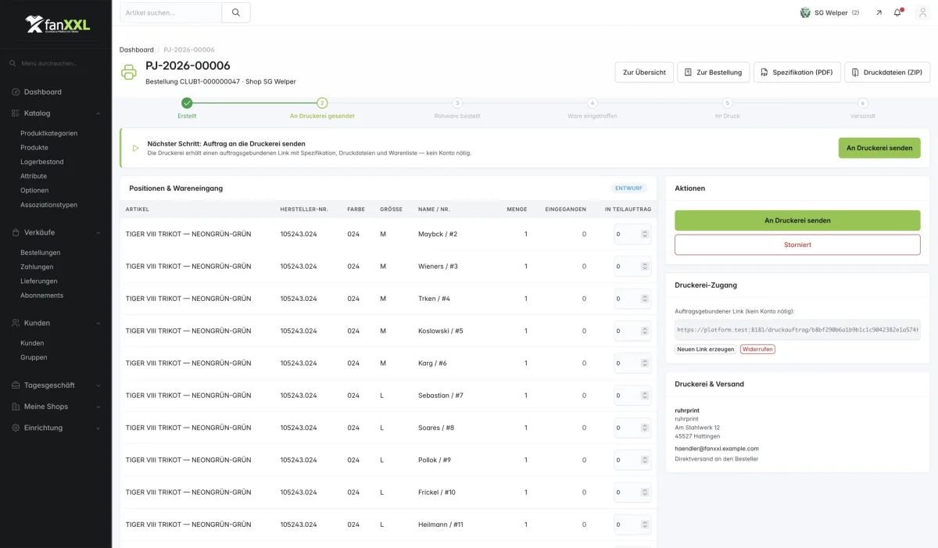938x548 pixels.
Task: Click the sidebar menu search magnifier icon
Action: pos(13,63)
